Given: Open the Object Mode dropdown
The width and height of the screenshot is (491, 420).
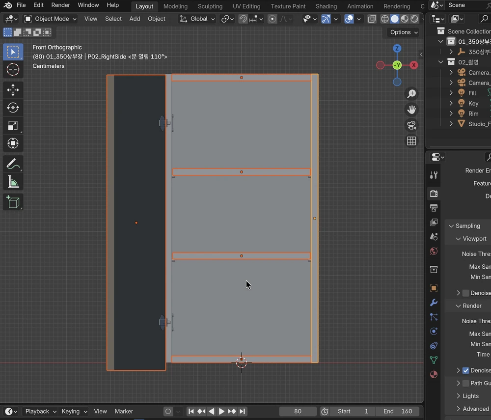Looking at the screenshot, I should [51, 19].
